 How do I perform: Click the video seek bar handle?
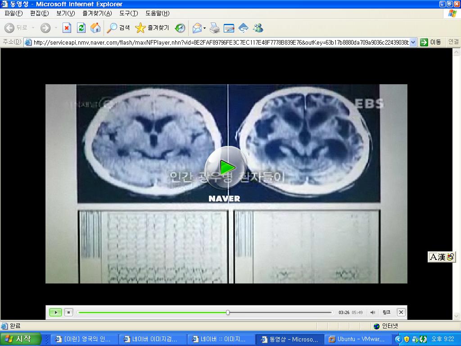tap(228, 312)
